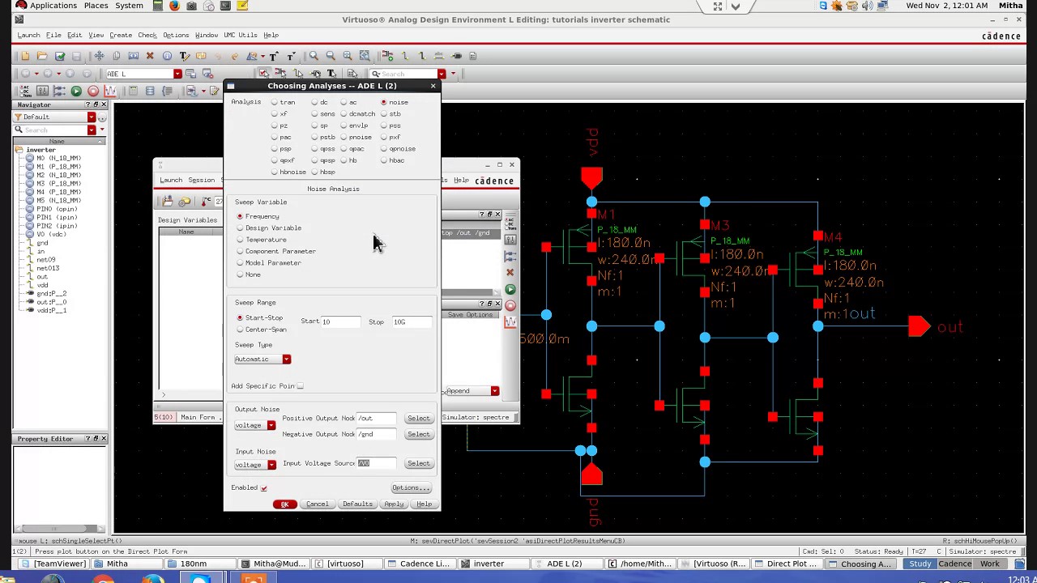Viewport: 1037px width, 583px height.
Task: Click the New file icon in Virtuoso toolbar
Action: coord(25,56)
